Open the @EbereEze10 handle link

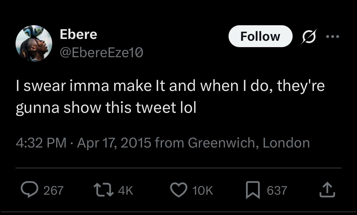pyautogui.click(x=101, y=53)
